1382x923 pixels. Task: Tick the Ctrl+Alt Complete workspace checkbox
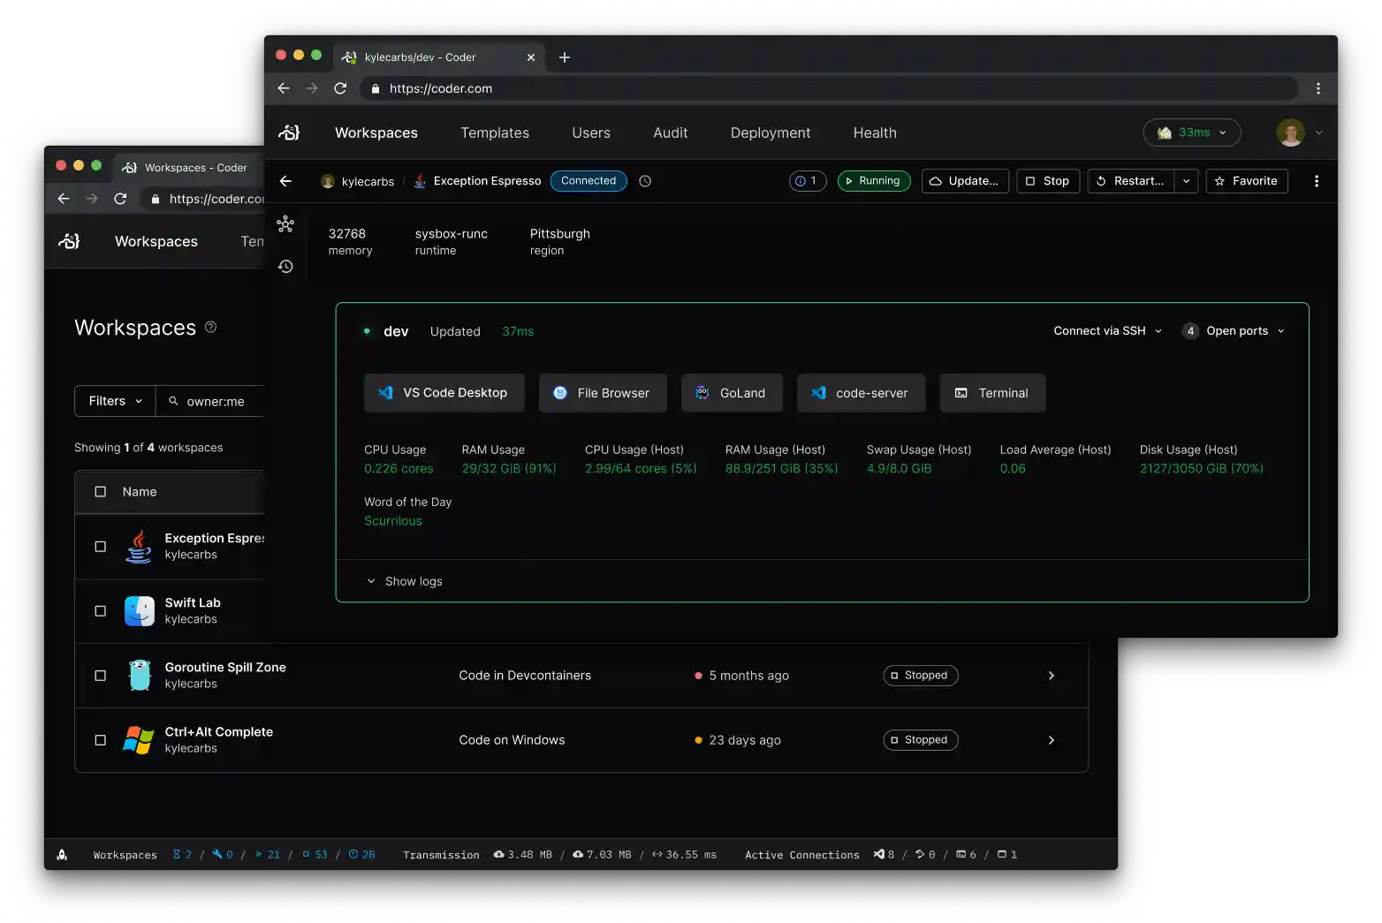click(x=101, y=740)
